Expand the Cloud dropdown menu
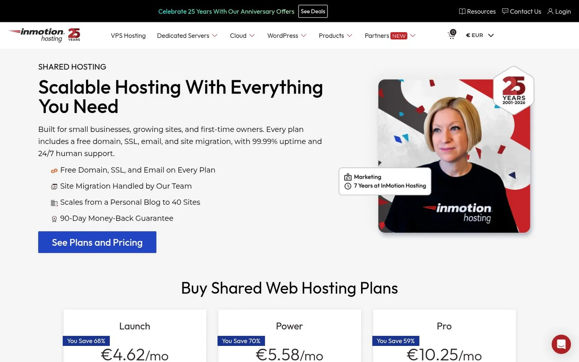Viewport: 579px width, 362px height. (x=242, y=36)
